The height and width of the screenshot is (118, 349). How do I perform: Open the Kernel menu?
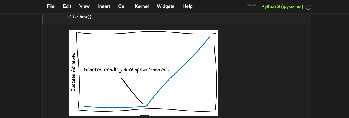[142, 6]
